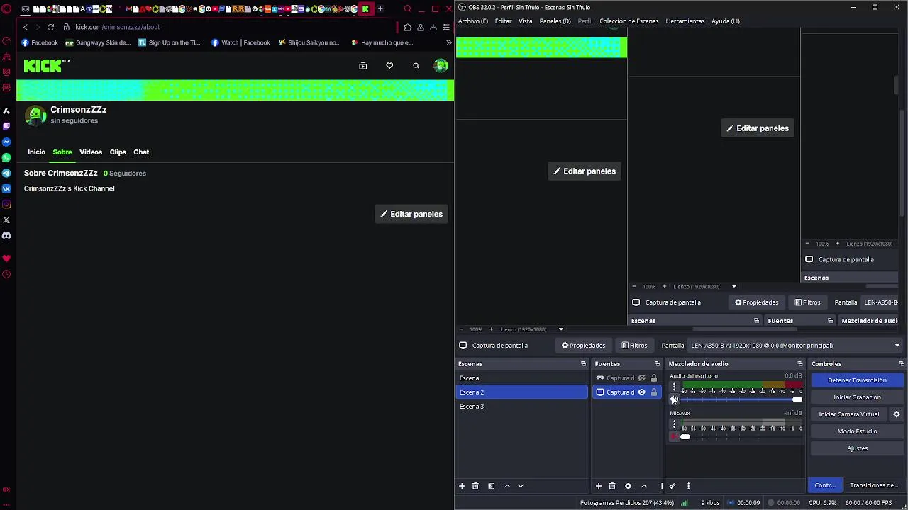
Task: Click the heart bookmarks icon in the sidebar
Action: (6, 259)
